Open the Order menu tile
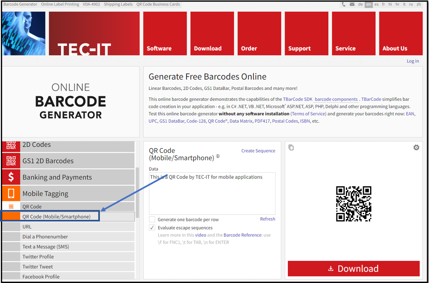429x283 pixels. [260, 34]
